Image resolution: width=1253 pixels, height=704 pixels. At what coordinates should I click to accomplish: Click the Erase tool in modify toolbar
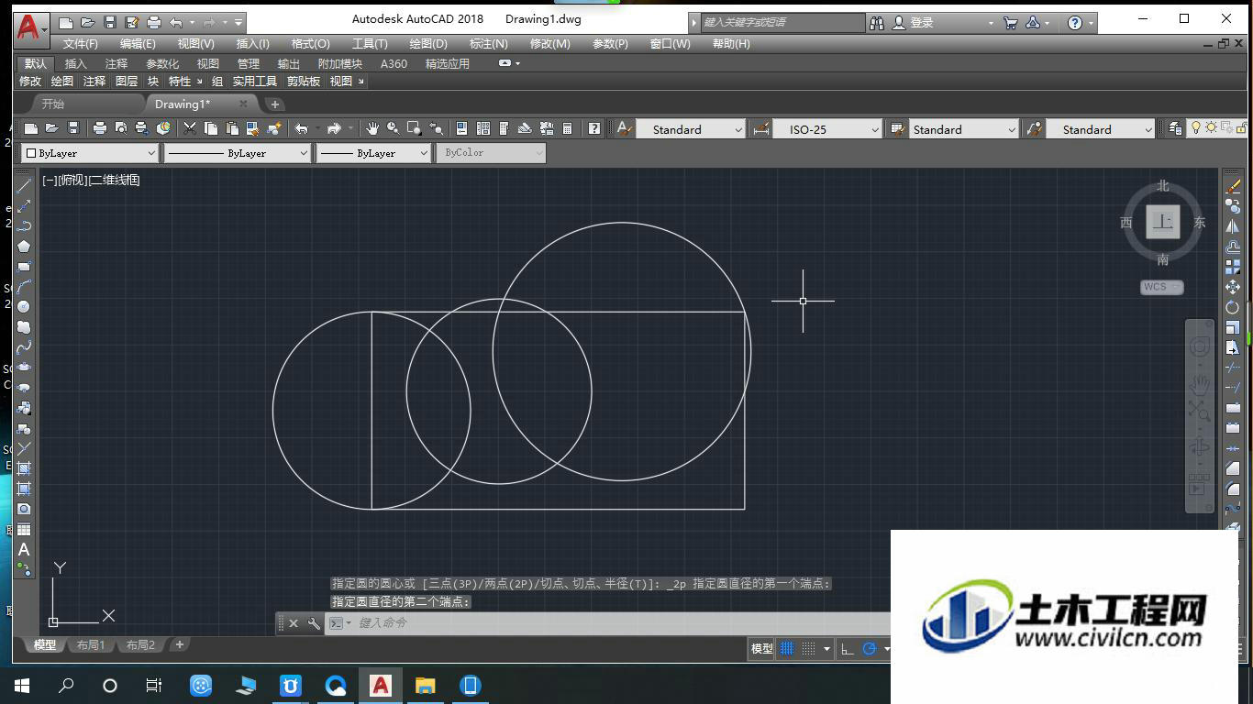(1233, 186)
